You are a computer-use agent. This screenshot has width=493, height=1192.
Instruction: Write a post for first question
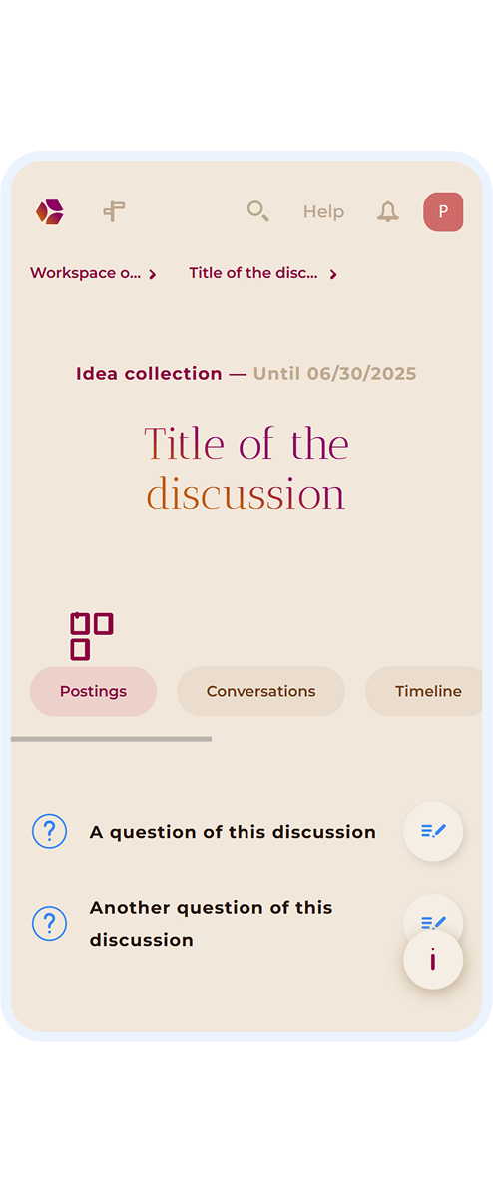434,832
